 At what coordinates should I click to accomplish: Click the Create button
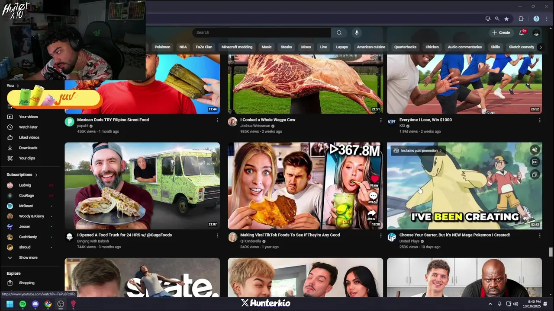[x=501, y=32]
